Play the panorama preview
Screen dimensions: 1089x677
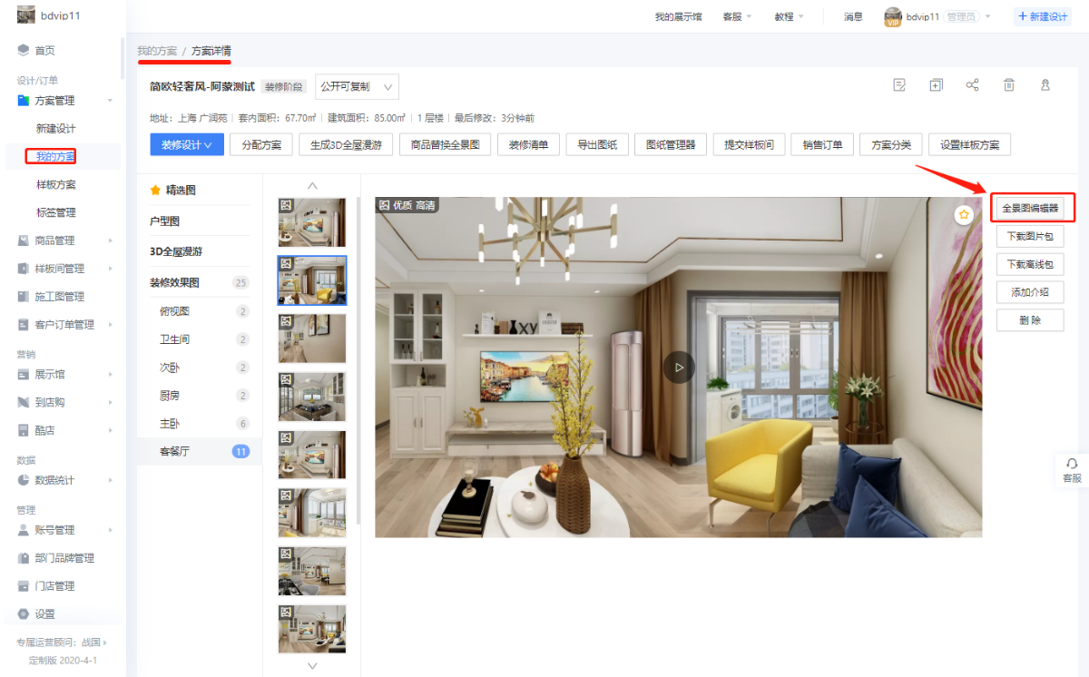(x=678, y=368)
